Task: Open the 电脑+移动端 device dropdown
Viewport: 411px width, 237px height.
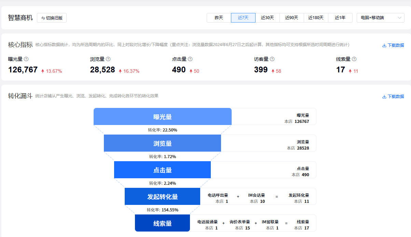Action: (380, 18)
